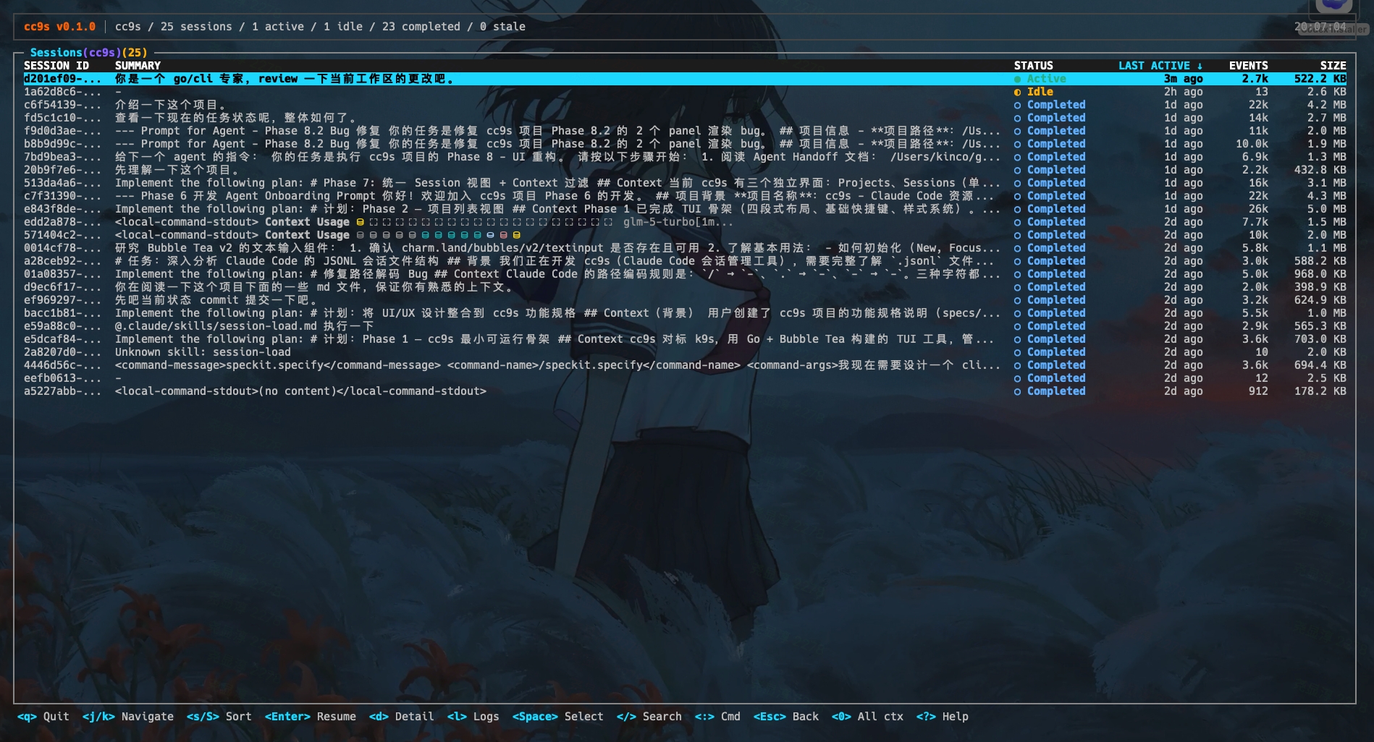Image resolution: width=1374 pixels, height=742 pixels.
Task: Select session e843f8de row
Action: [x=685, y=209]
